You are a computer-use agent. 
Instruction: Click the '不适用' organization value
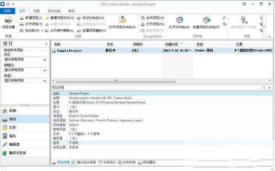pos(74,143)
